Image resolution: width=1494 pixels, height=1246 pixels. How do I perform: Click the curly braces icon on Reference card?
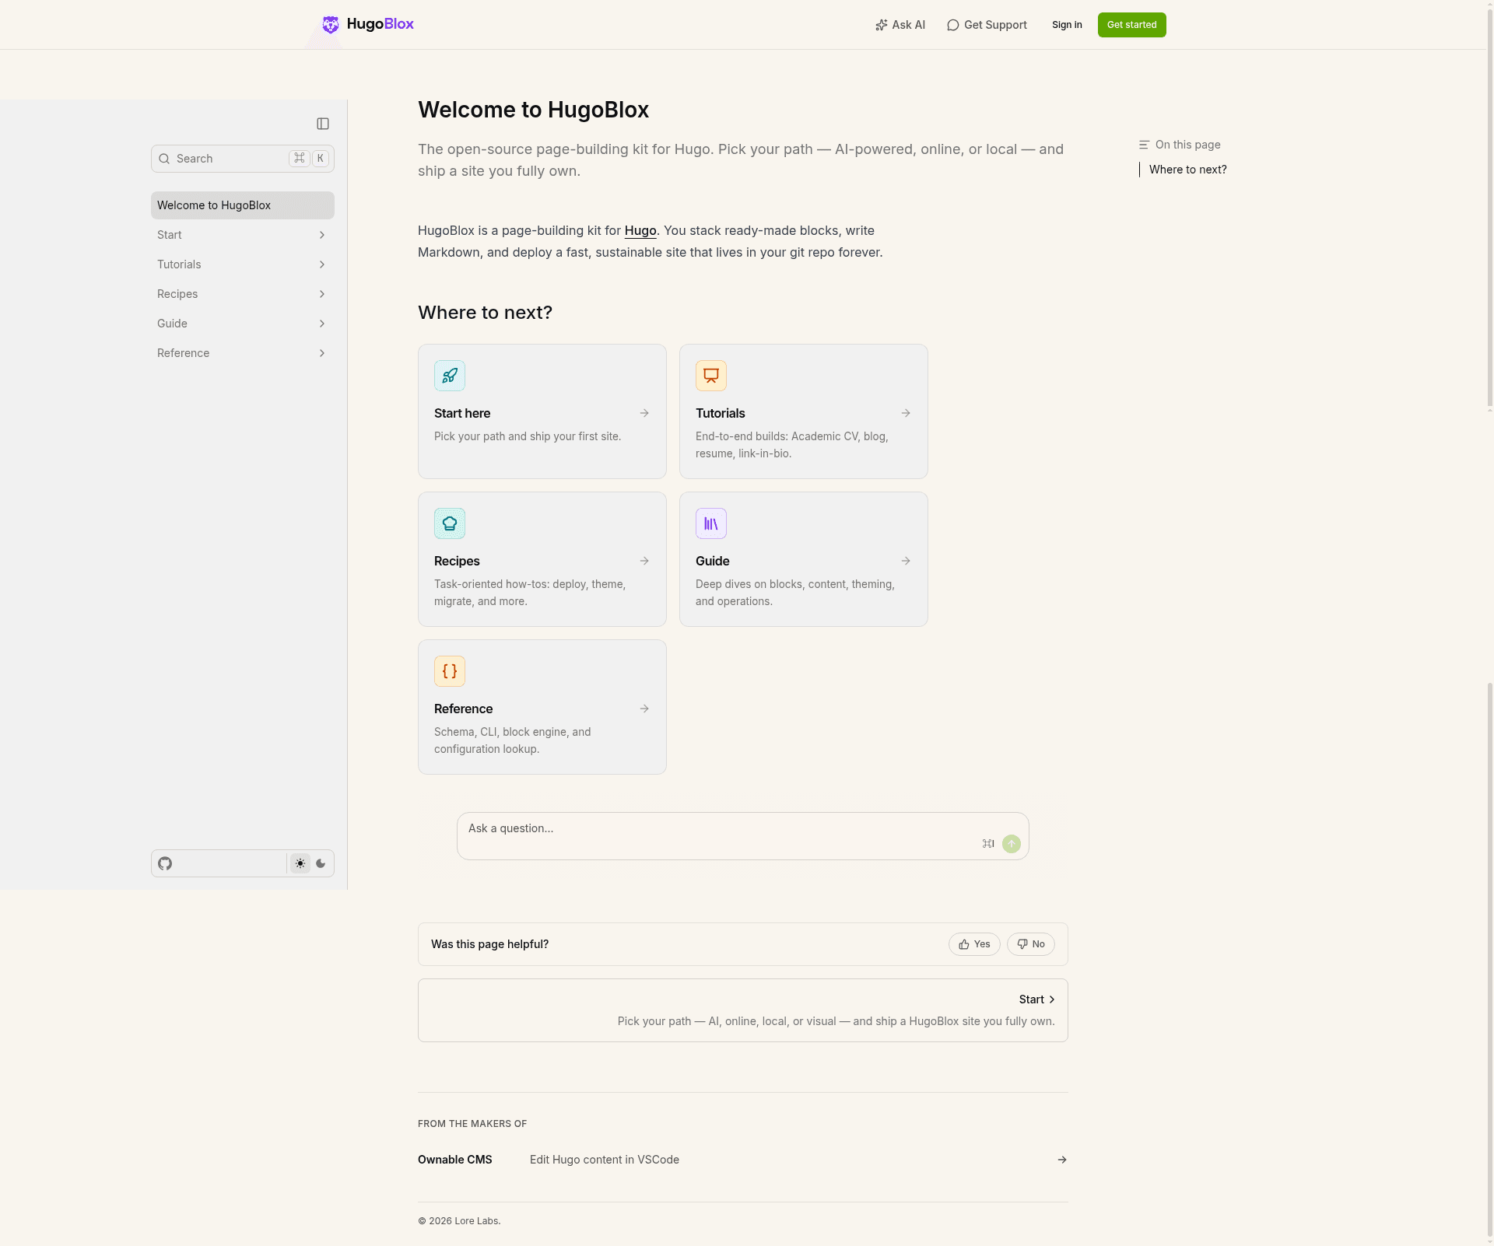tap(450, 671)
